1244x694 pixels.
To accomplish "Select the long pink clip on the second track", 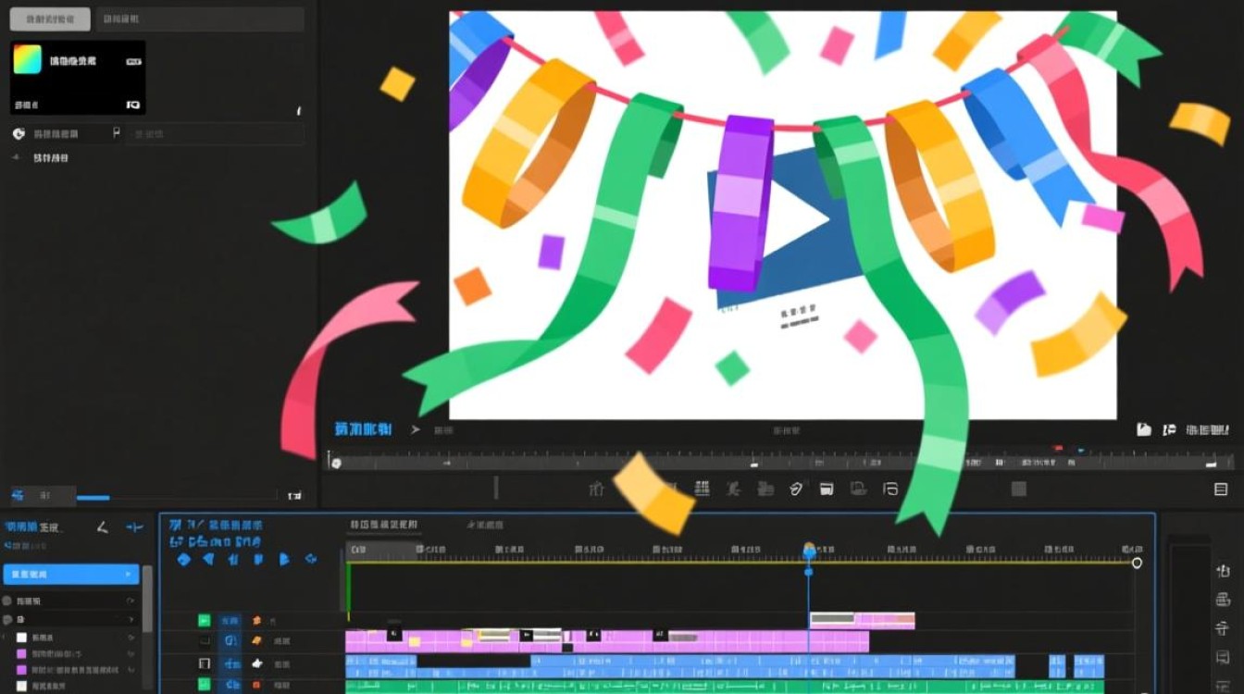I will click(x=607, y=640).
